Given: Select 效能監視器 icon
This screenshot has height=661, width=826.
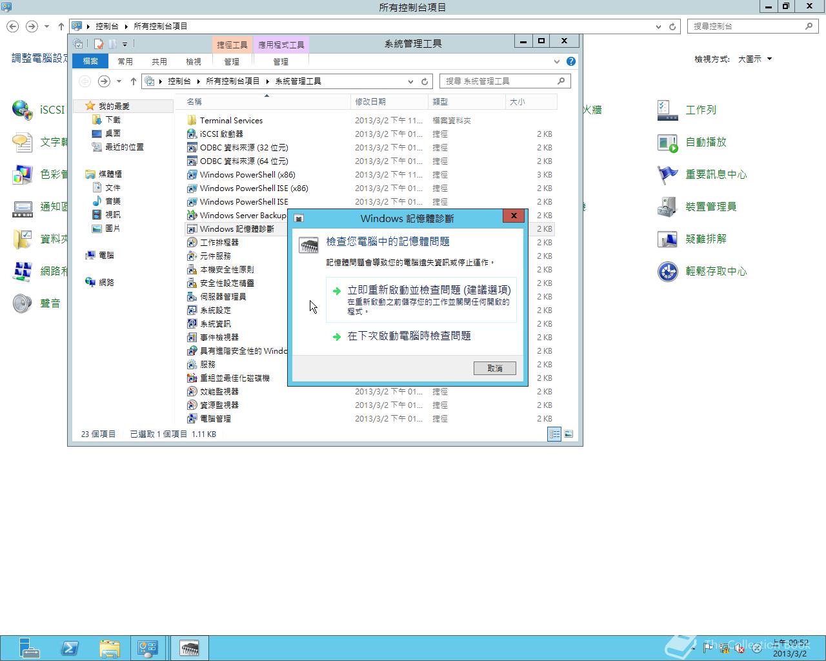Looking at the screenshot, I should (x=192, y=391).
